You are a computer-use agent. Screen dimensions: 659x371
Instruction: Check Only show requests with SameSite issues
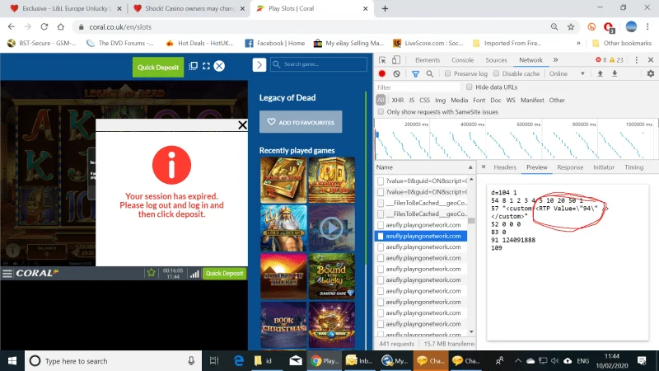coord(381,112)
